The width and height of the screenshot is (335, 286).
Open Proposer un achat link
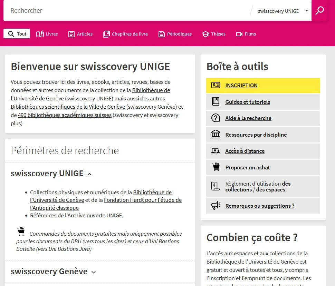(x=248, y=168)
